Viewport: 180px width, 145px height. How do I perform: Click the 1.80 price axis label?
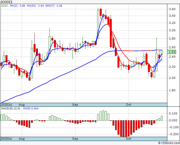[x=172, y=90]
